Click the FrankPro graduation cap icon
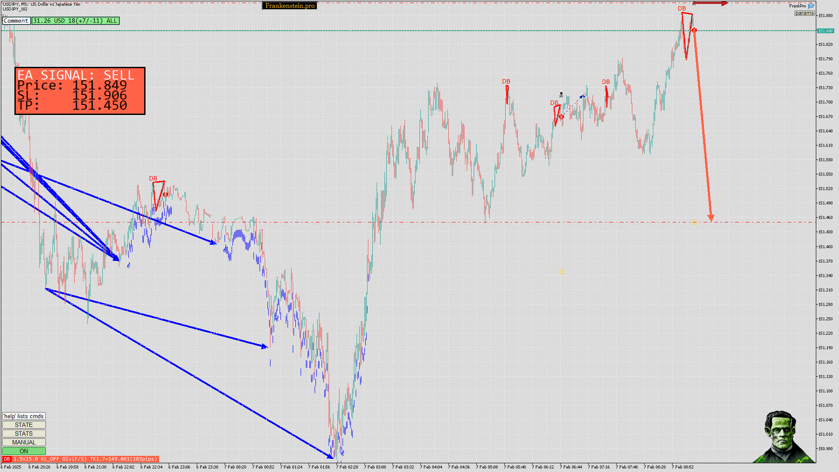839x472 pixels. point(811,6)
